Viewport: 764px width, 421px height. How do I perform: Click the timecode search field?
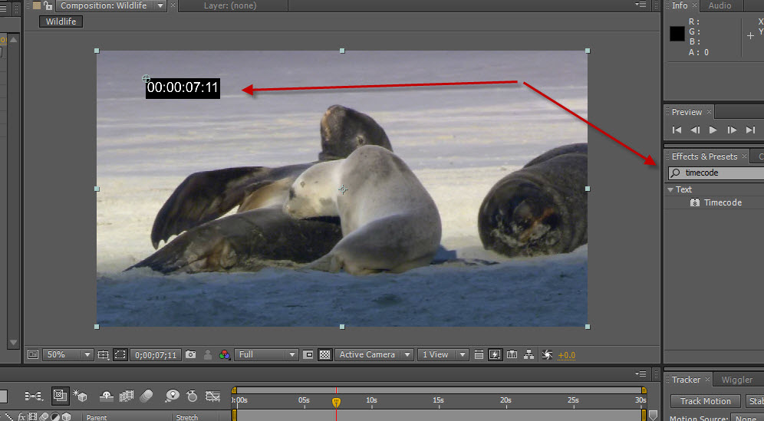click(x=716, y=173)
